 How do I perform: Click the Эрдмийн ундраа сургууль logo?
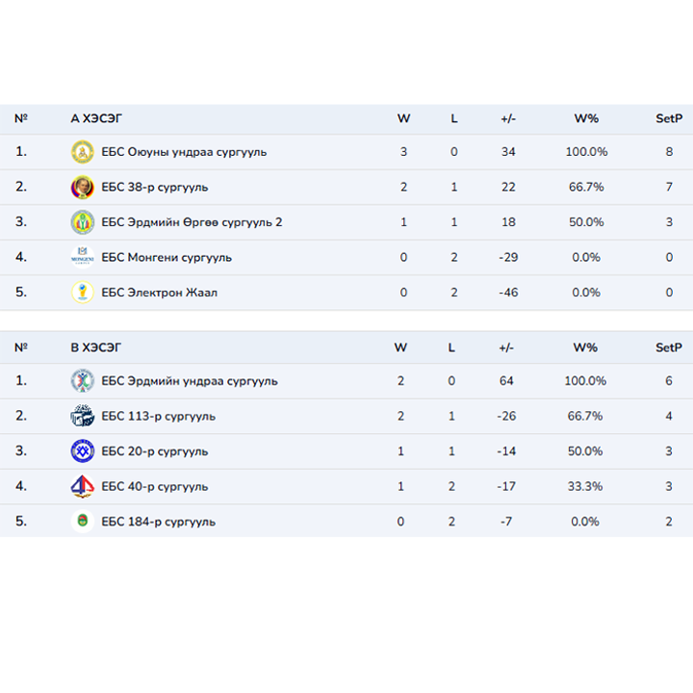click(83, 381)
